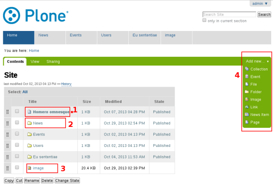
Task: Click the Change State button
Action: (67, 181)
